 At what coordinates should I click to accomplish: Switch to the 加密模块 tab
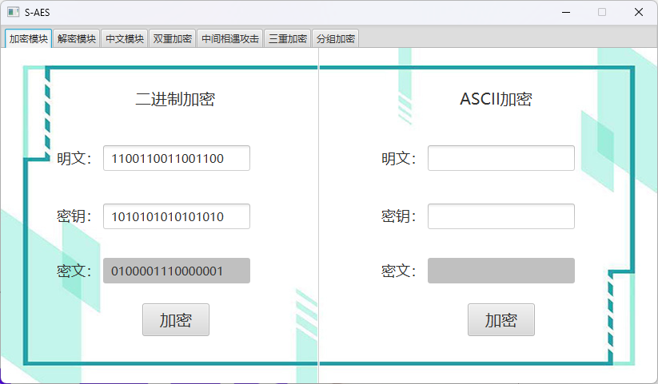coord(28,38)
